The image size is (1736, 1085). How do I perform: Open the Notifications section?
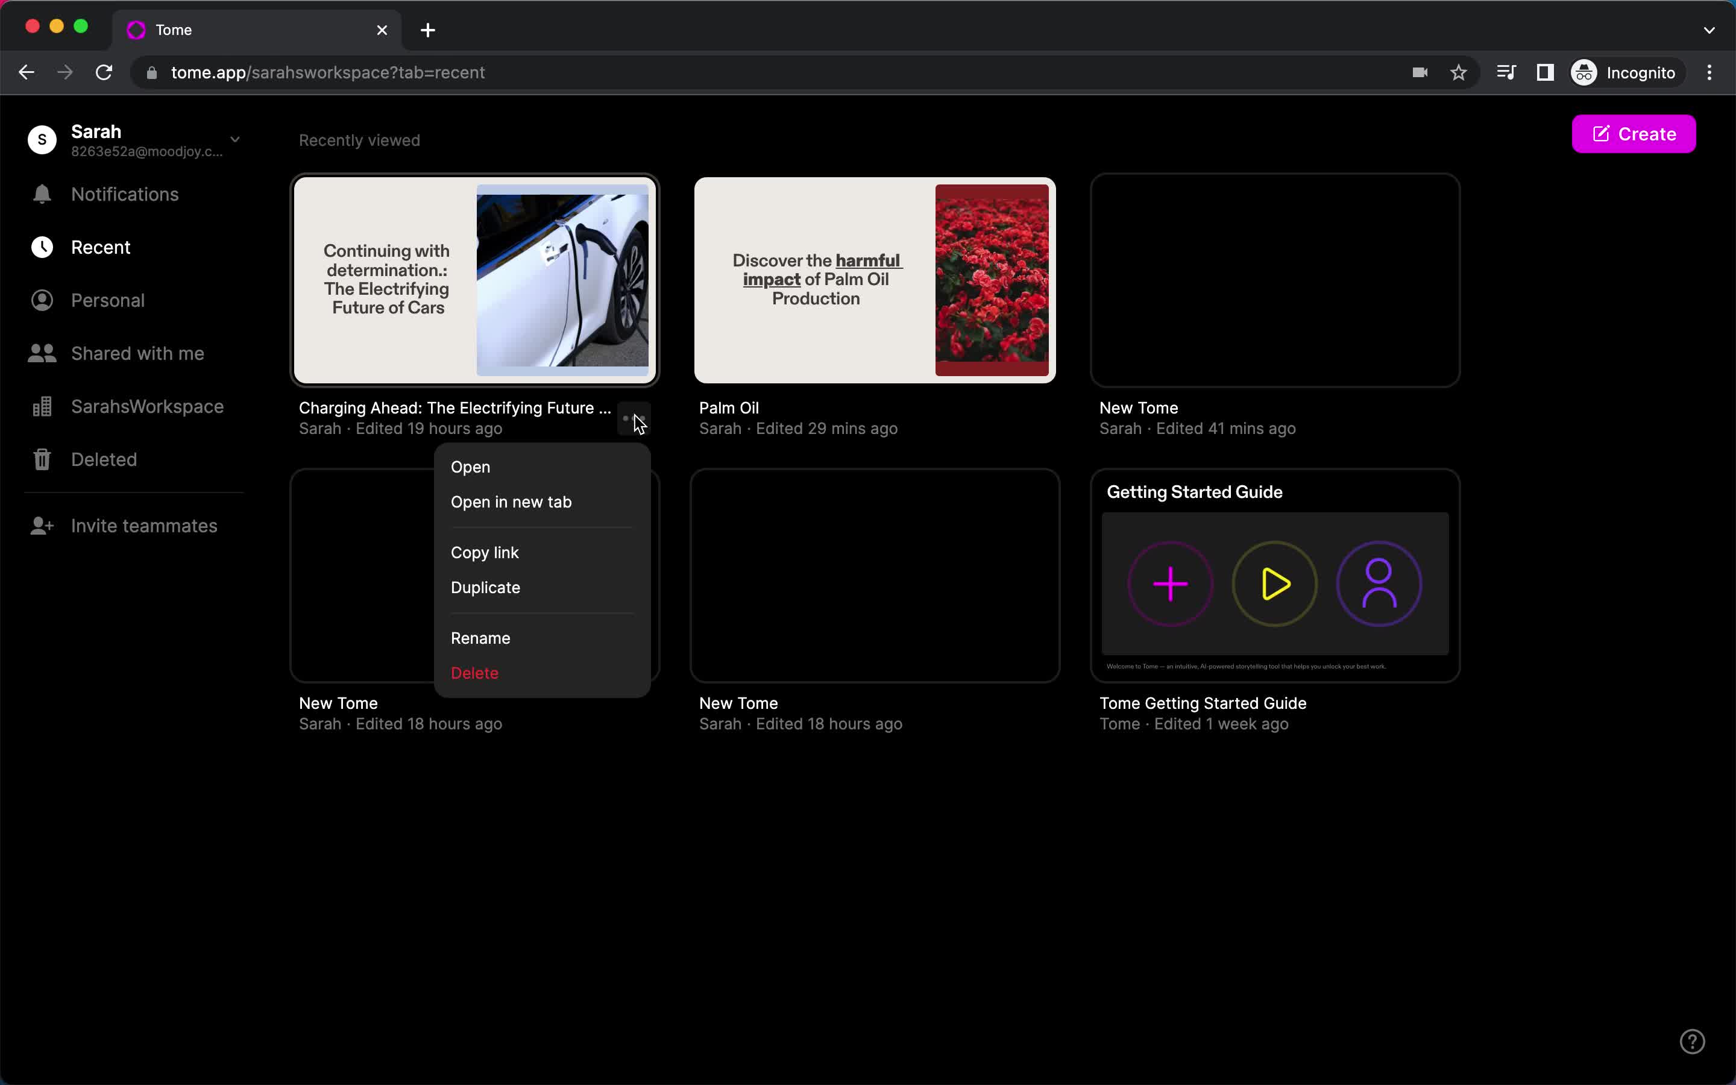125,195
